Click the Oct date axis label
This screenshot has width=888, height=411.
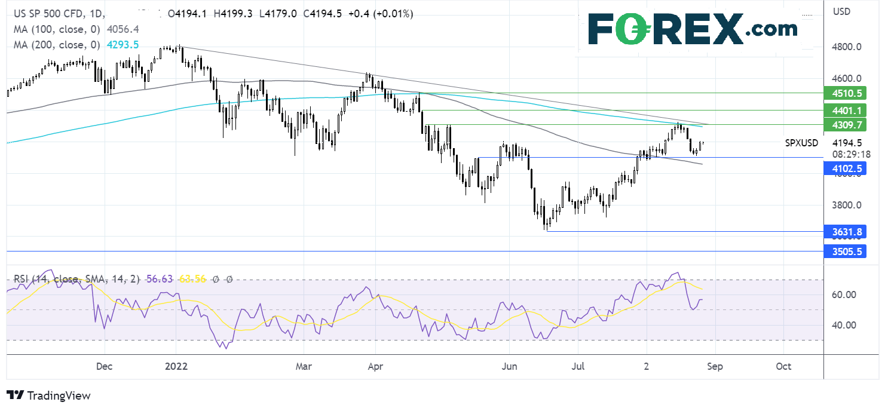[x=784, y=366]
